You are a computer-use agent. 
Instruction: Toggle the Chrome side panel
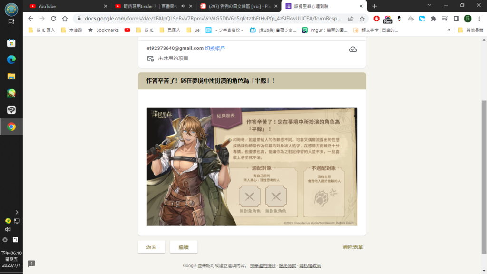(x=456, y=19)
